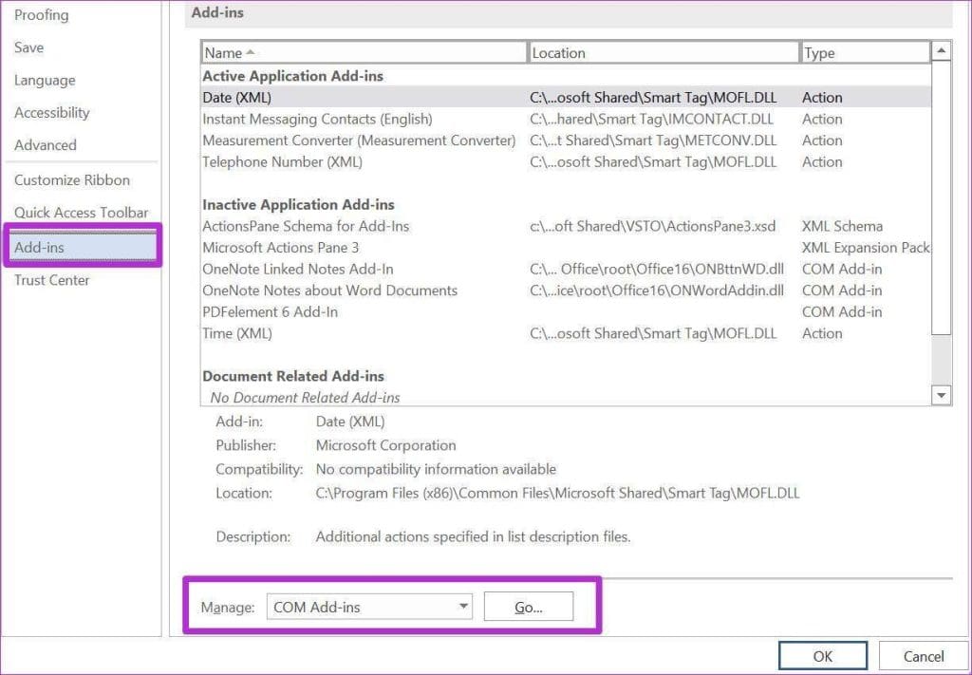Viewport: 972px width, 675px height.
Task: Click the scrollbar down arrow in the add-ins list
Action: (941, 395)
